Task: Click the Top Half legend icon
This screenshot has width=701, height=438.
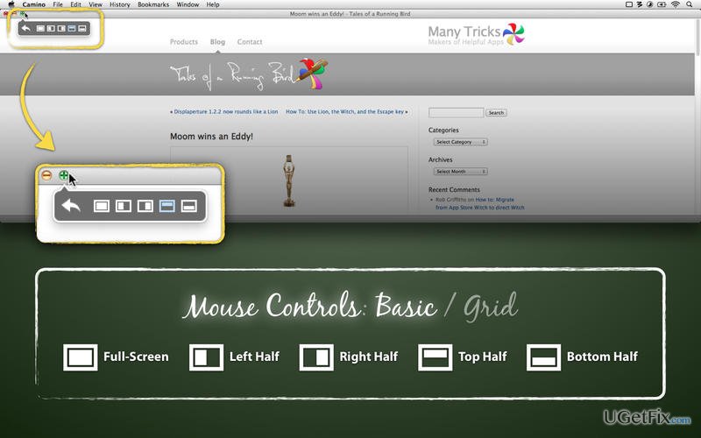Action: click(x=435, y=357)
